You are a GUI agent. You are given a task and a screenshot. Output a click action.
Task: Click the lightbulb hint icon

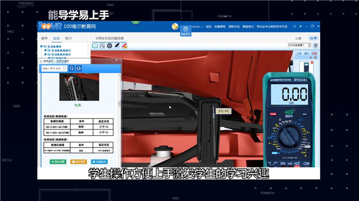tap(316, 45)
